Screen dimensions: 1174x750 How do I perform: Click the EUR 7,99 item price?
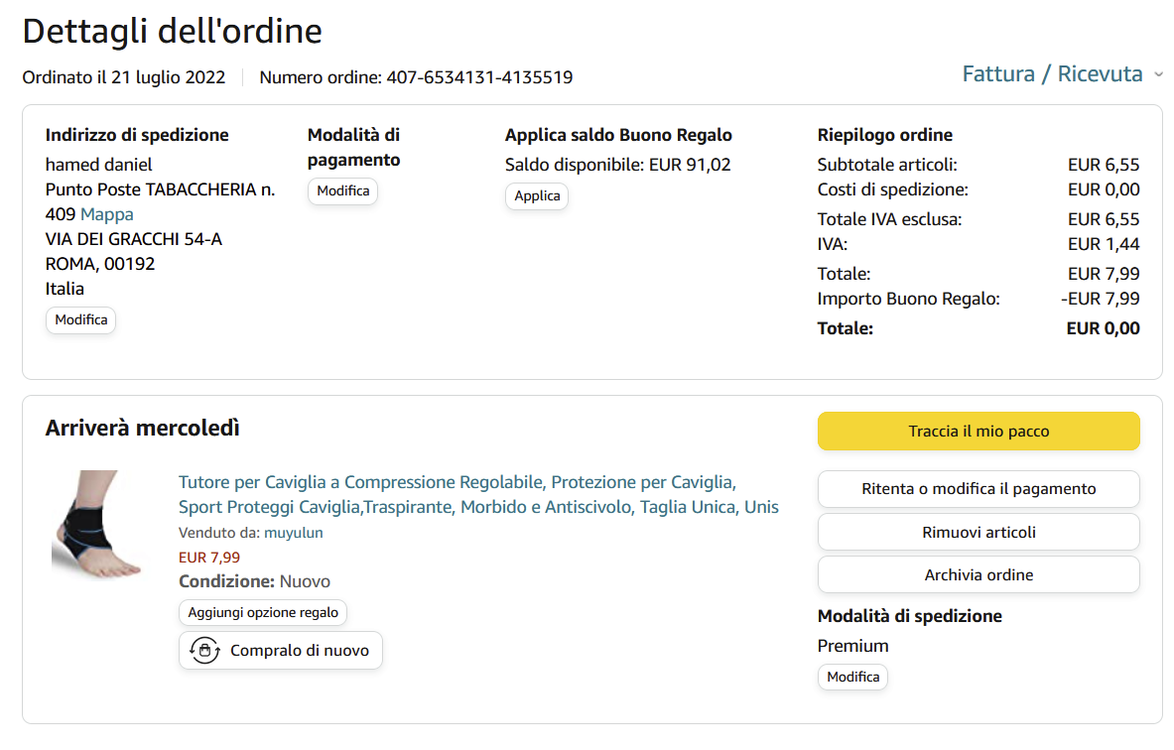(209, 558)
